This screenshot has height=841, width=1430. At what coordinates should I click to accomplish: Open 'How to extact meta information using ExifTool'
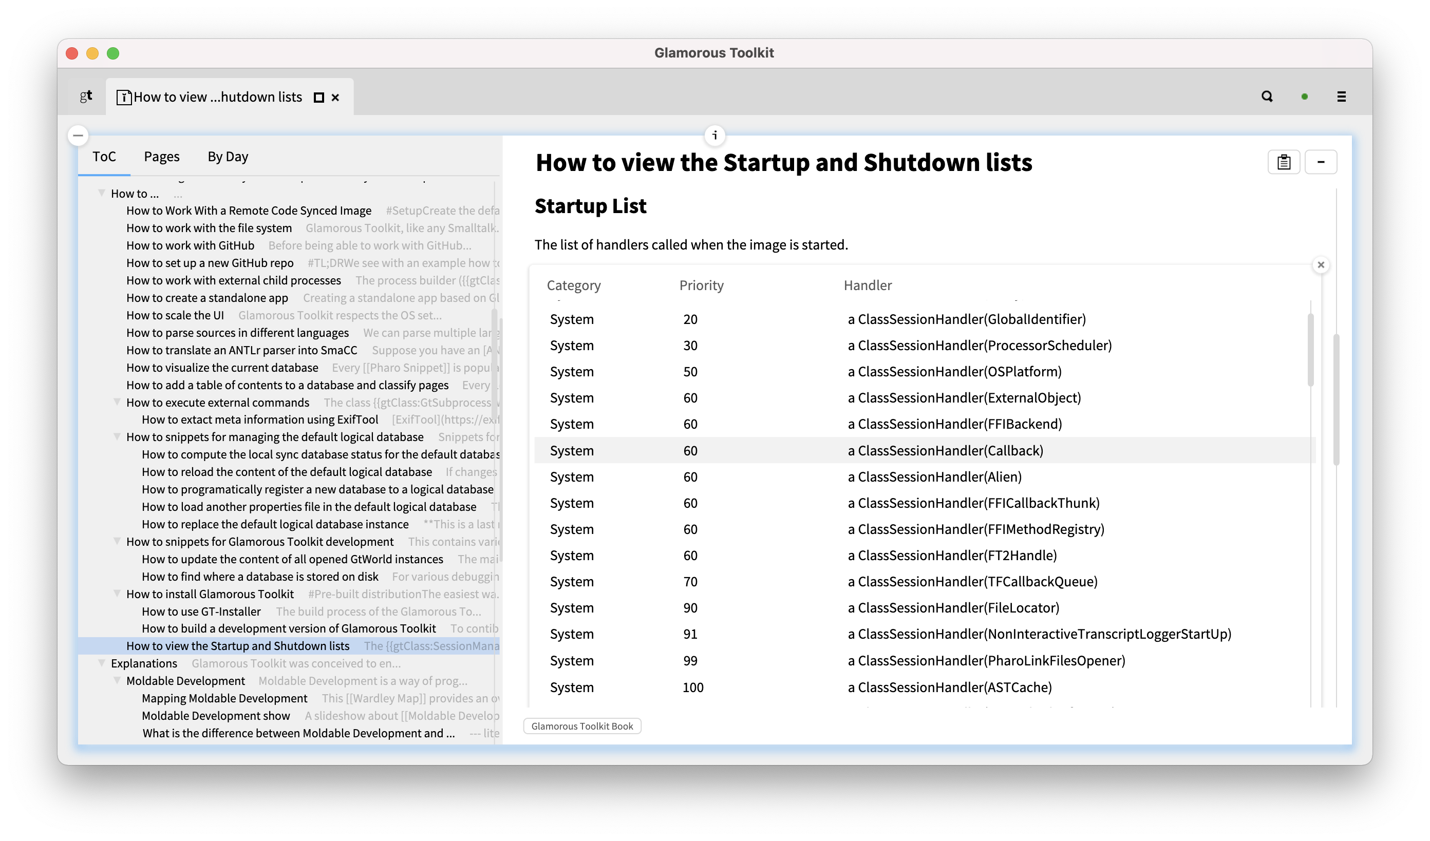pyautogui.click(x=260, y=419)
